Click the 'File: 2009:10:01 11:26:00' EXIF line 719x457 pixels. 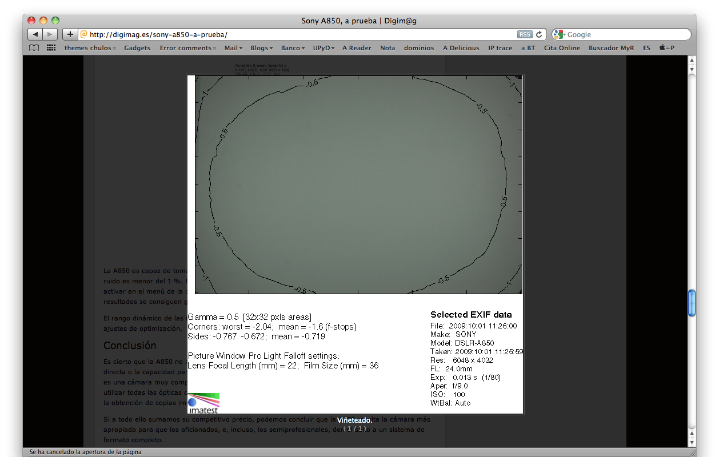pos(473,326)
